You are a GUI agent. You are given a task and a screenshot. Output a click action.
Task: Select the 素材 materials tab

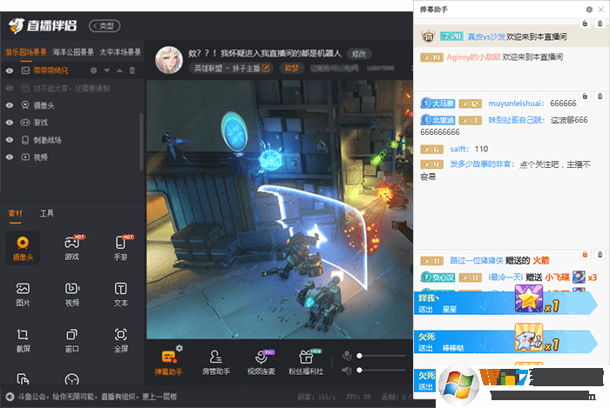tap(16, 213)
